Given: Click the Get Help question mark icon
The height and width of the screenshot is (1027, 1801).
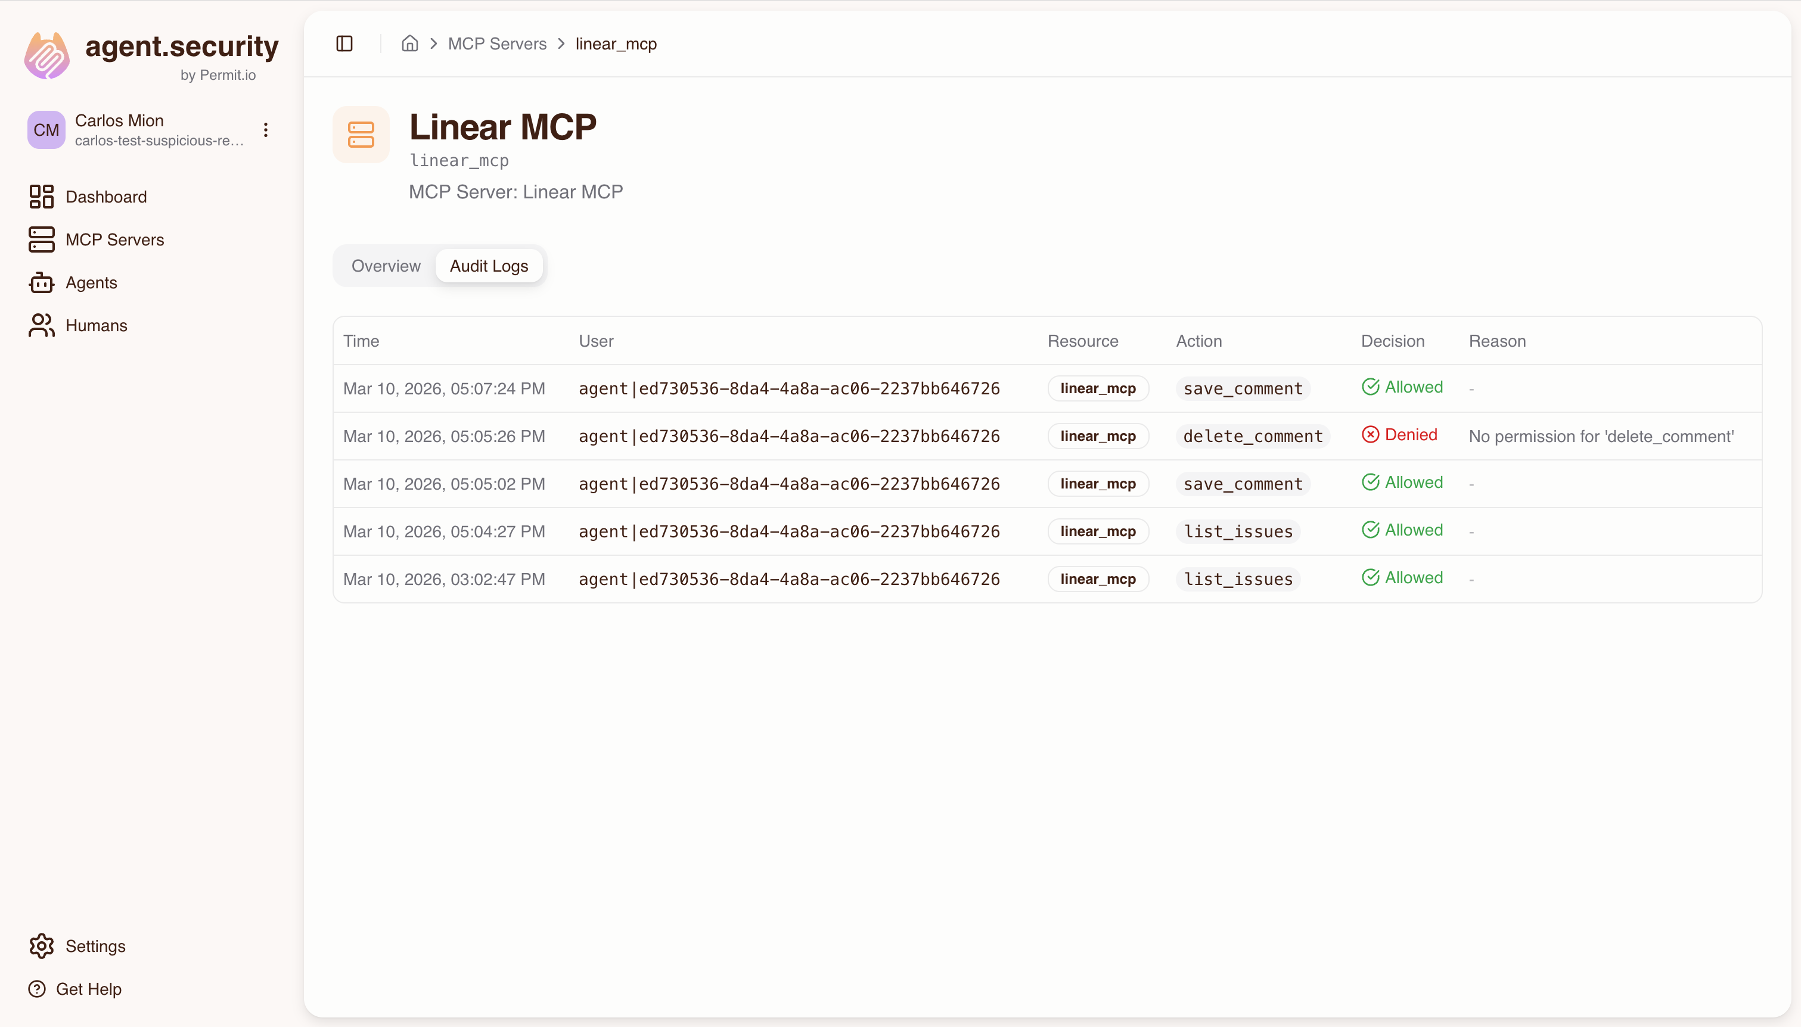Looking at the screenshot, I should (37, 988).
